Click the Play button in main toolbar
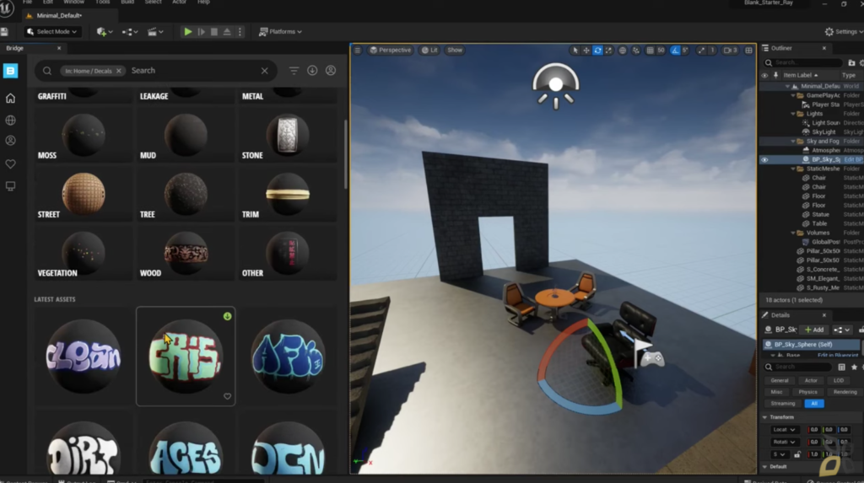 click(x=188, y=32)
